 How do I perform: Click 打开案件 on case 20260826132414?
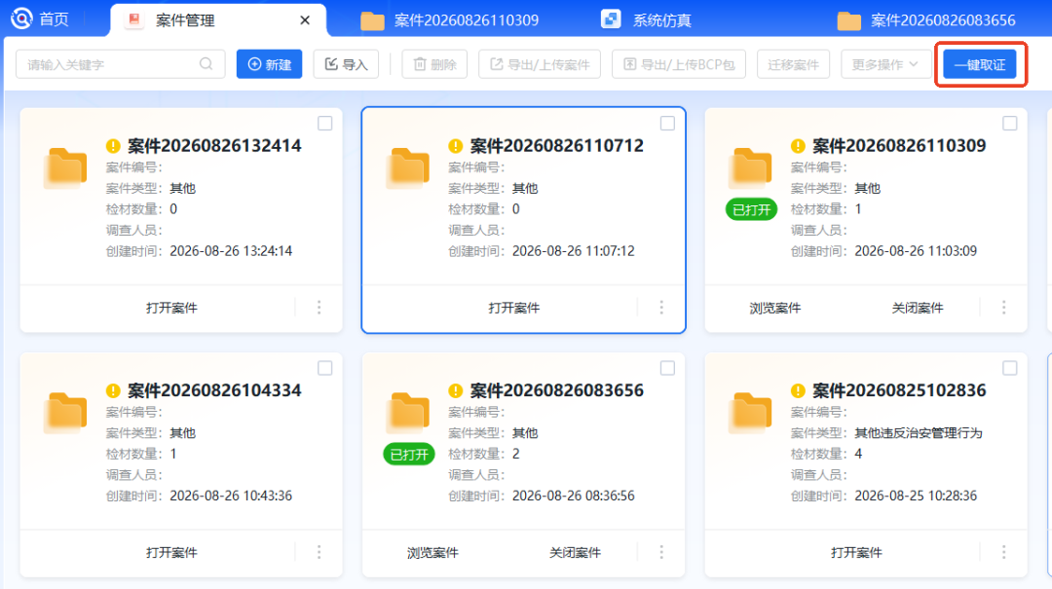tap(171, 308)
